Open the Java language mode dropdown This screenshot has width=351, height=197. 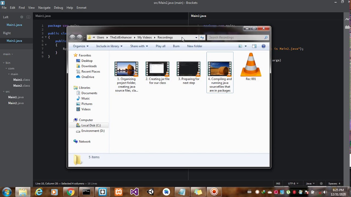[x=310, y=184]
